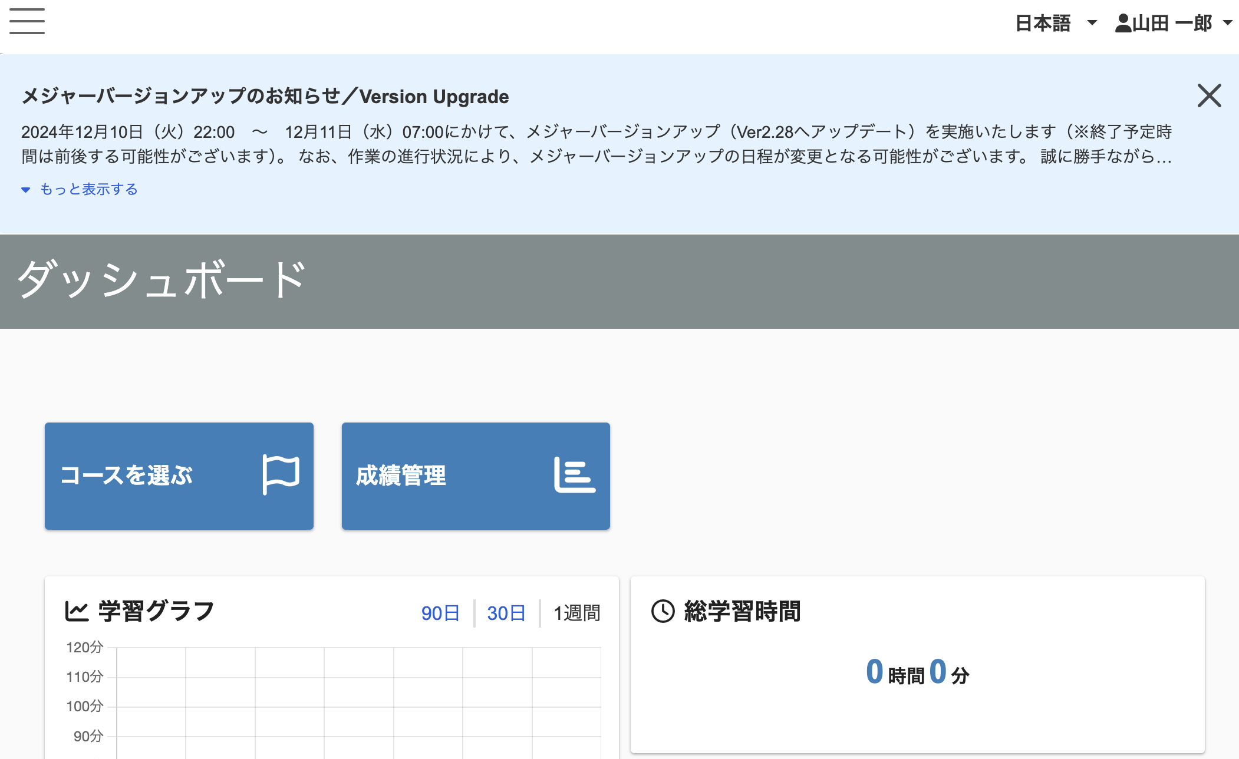Open the 山田 一郎 user menu
Image resolution: width=1239 pixels, height=759 pixels.
pyautogui.click(x=1174, y=23)
